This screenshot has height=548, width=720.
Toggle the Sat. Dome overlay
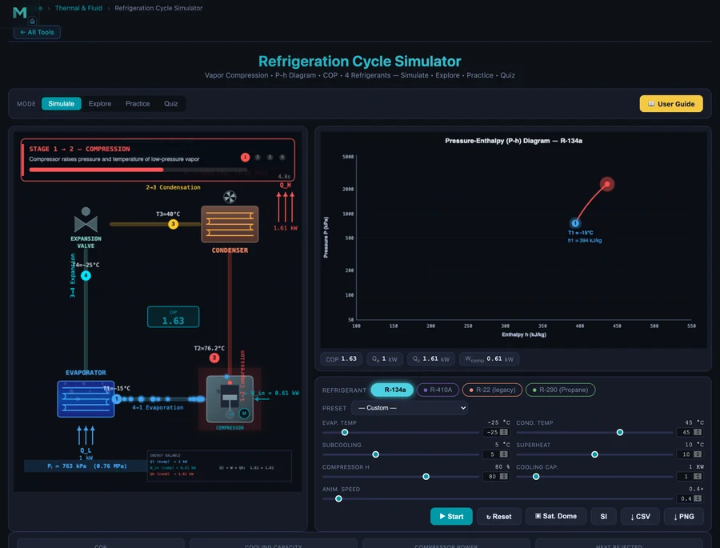[x=556, y=516]
